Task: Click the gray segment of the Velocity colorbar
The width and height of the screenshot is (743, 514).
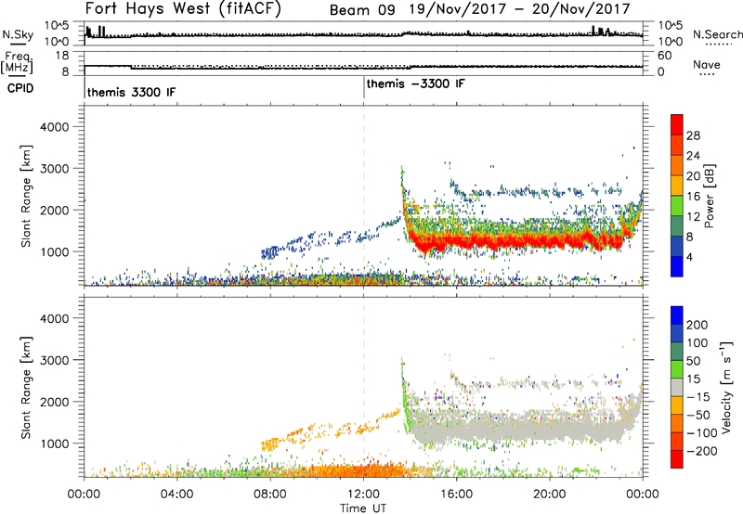Action: 677,387
